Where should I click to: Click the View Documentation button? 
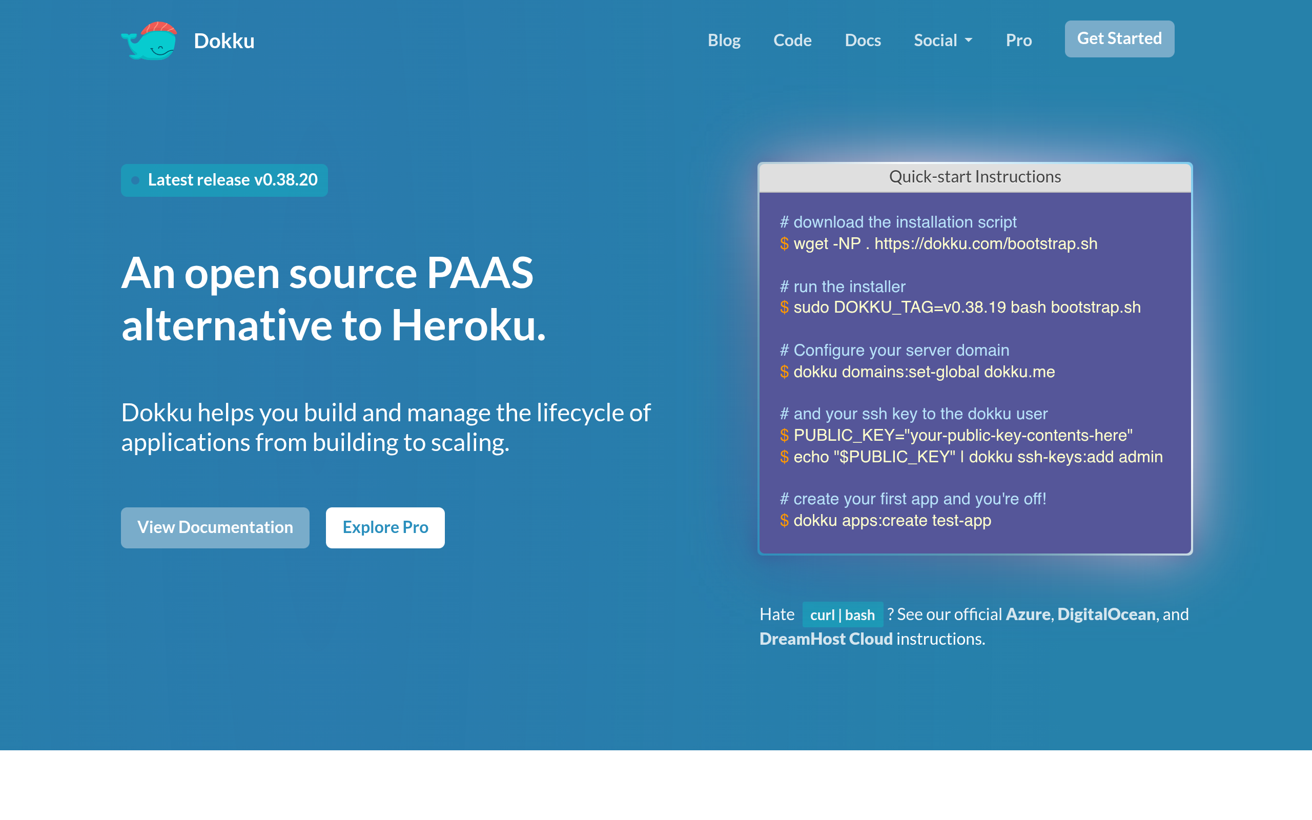click(215, 527)
